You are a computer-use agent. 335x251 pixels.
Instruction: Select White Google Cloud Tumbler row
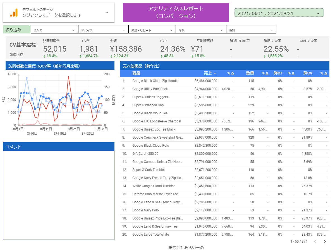pos(225,186)
